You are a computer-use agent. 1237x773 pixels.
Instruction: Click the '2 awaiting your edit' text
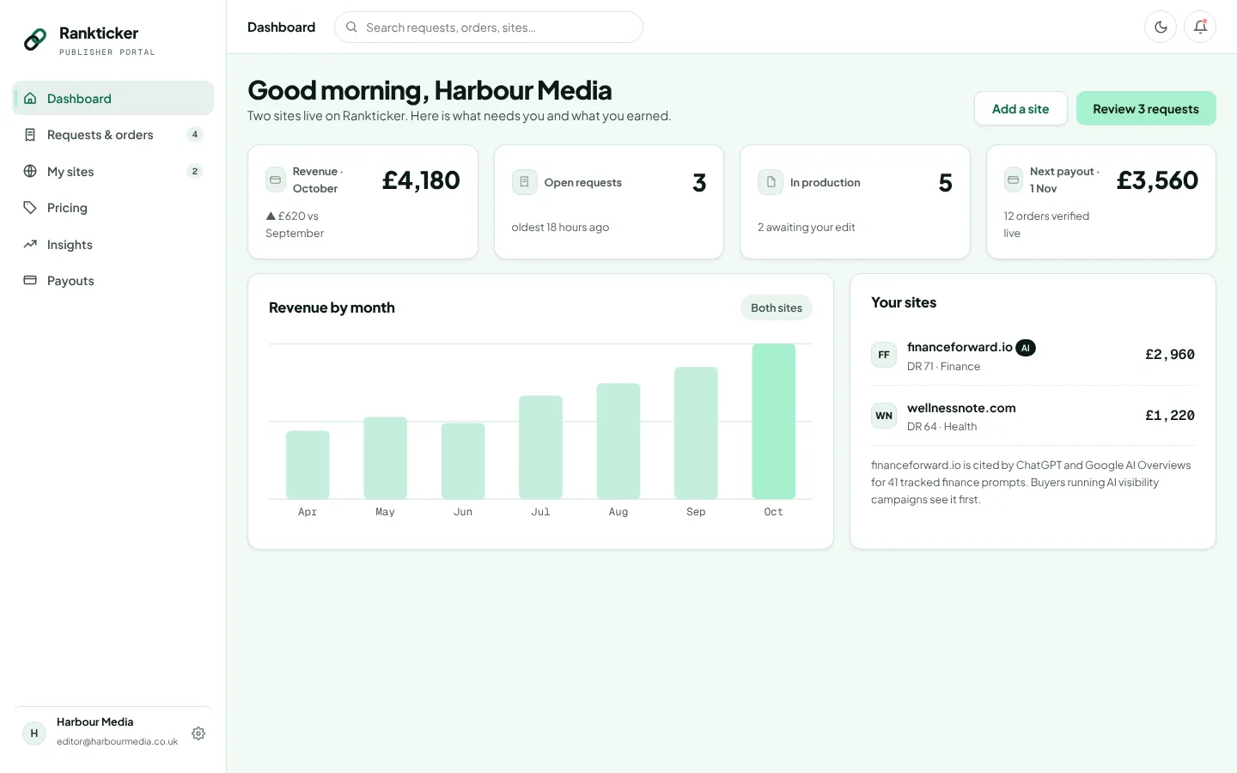[x=807, y=228]
